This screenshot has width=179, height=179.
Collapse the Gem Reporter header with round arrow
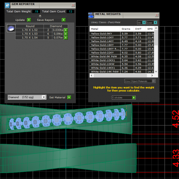40,16
